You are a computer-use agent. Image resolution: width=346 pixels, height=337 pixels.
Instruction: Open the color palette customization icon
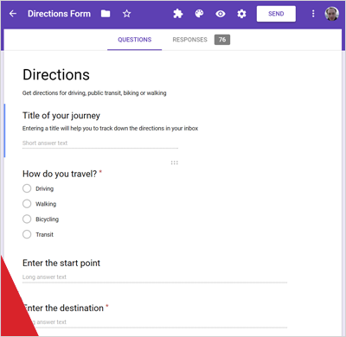click(199, 14)
